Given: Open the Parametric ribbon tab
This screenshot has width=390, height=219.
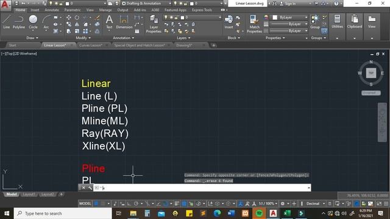Looking at the screenshot, I should (73, 10).
